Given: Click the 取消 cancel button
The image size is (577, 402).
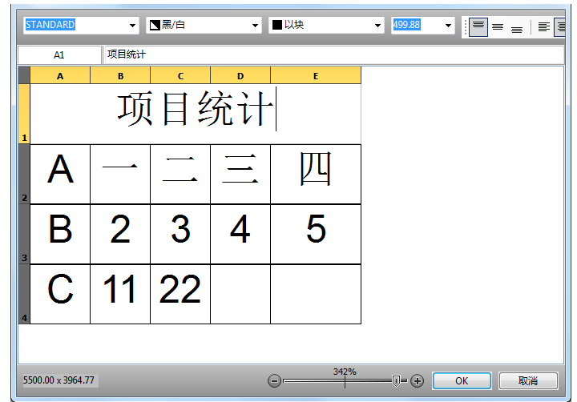Looking at the screenshot, I should click(528, 380).
